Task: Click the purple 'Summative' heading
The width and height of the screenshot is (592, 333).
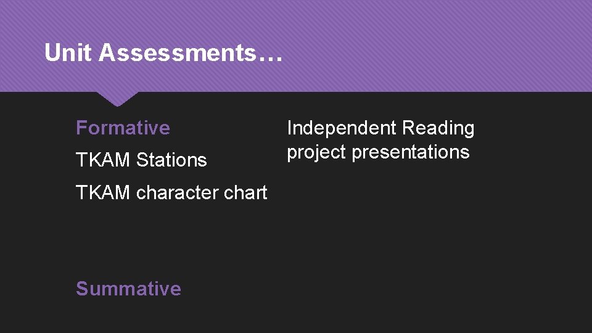Action: point(128,289)
